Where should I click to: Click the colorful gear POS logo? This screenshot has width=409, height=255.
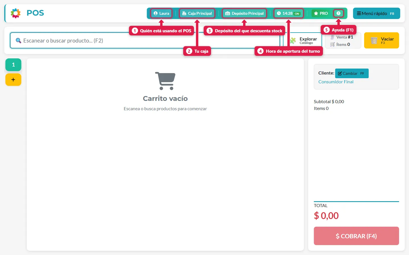click(16, 13)
